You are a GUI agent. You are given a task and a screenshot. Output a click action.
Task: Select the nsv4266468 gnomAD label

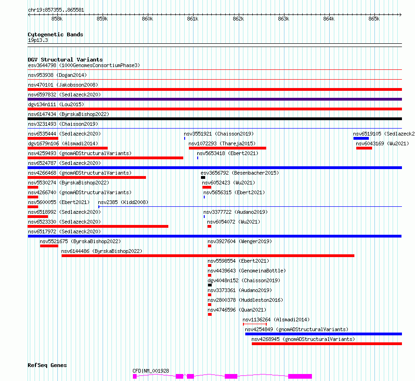(80, 173)
